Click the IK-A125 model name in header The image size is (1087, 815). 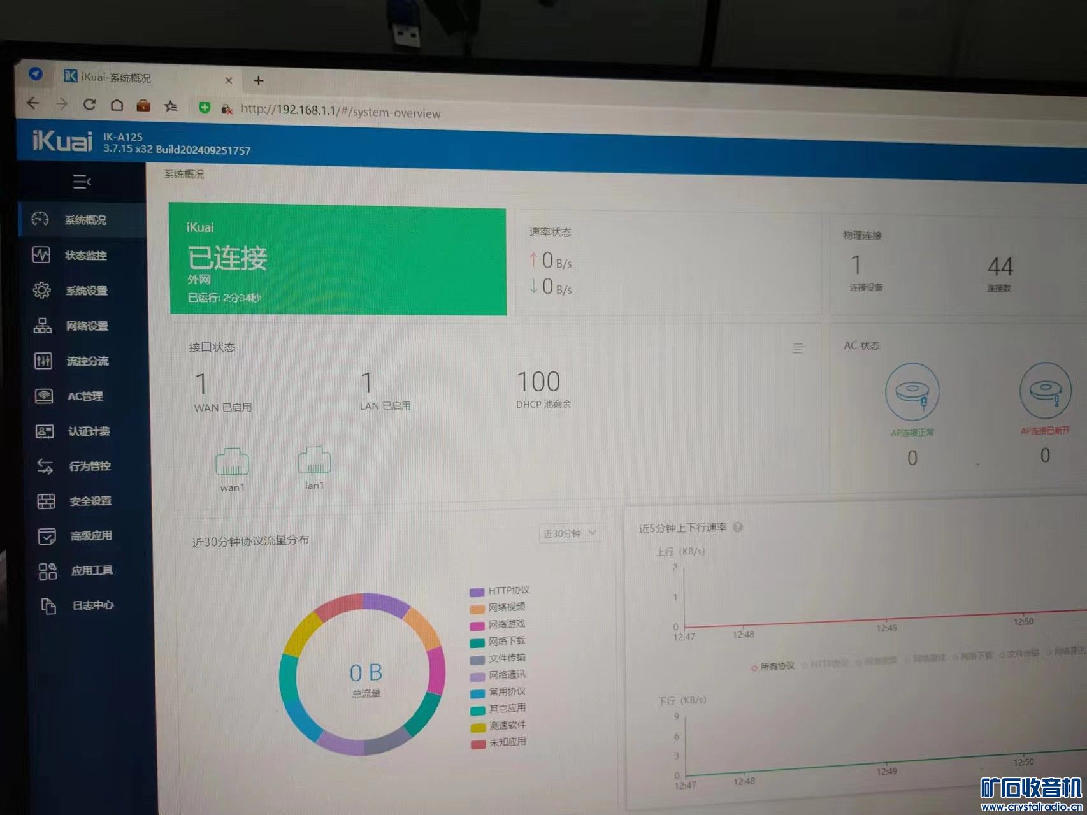123,136
